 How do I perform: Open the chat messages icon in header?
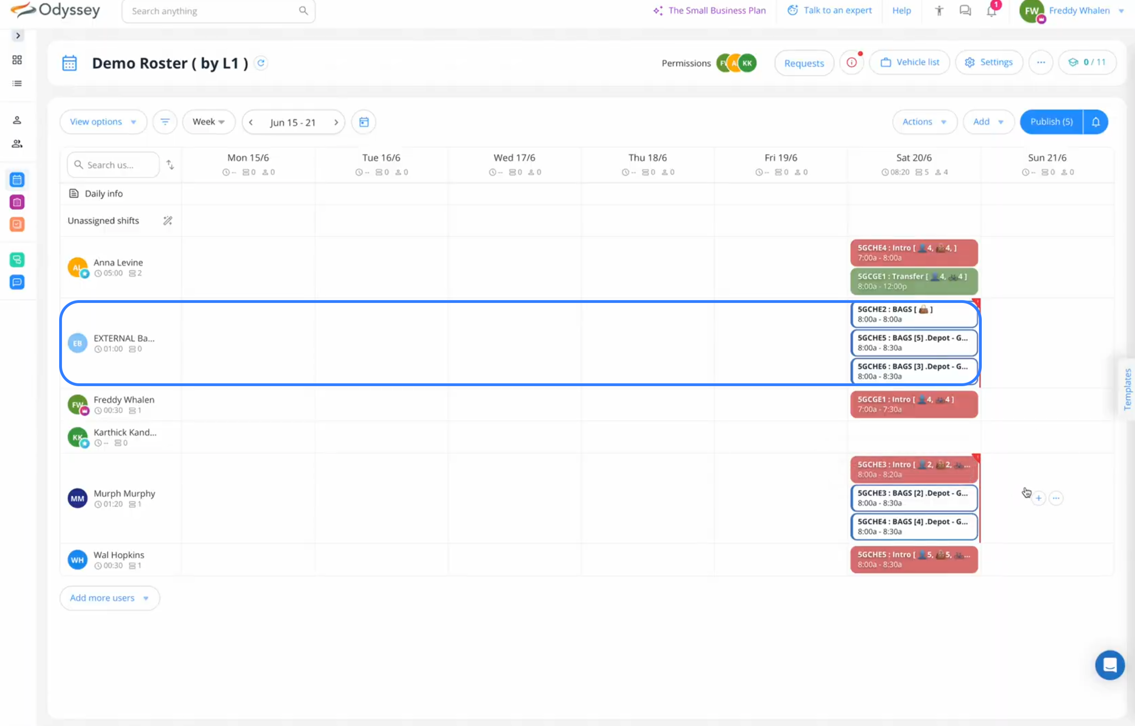965,11
